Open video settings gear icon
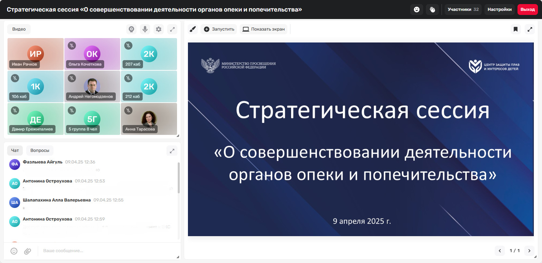This screenshot has height=263, width=542. (x=159, y=29)
